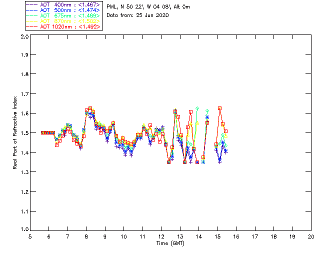Screen dimensions: 320x256
Task: Click the x-axis tick label '8'
Action: point(86,236)
